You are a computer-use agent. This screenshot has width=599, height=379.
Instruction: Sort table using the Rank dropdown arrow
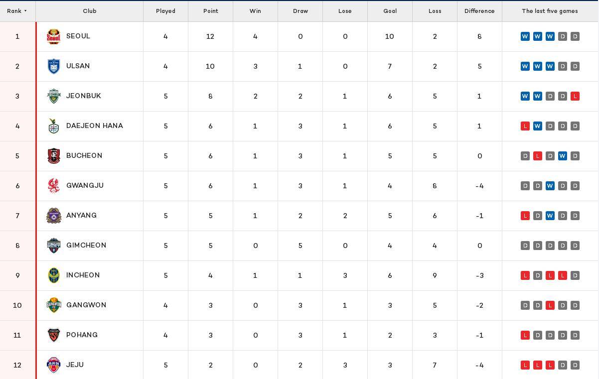coord(25,11)
